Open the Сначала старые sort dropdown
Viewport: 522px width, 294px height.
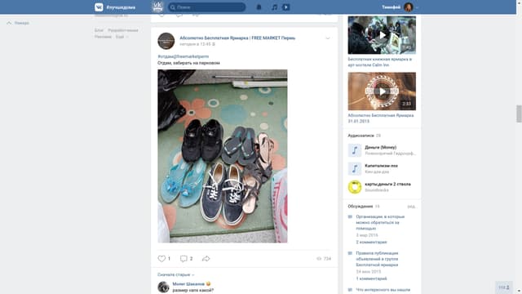(176, 274)
